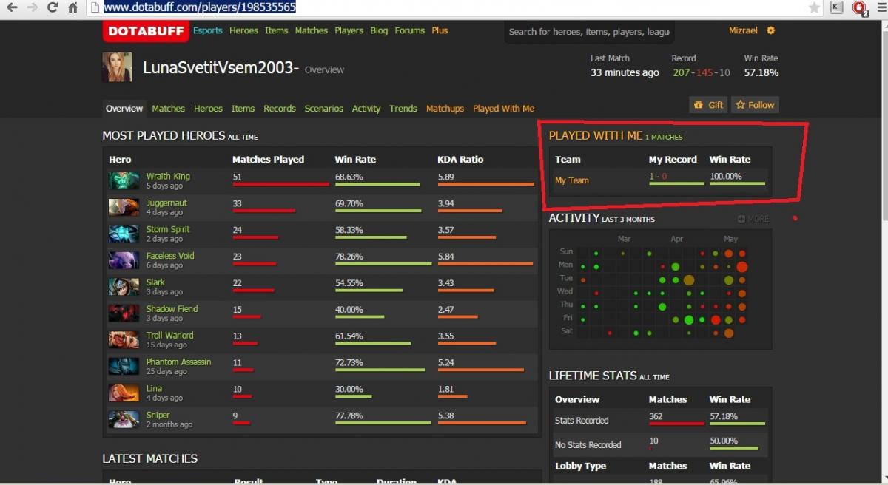
Task: Open Lina hero name link
Action: tap(154, 389)
